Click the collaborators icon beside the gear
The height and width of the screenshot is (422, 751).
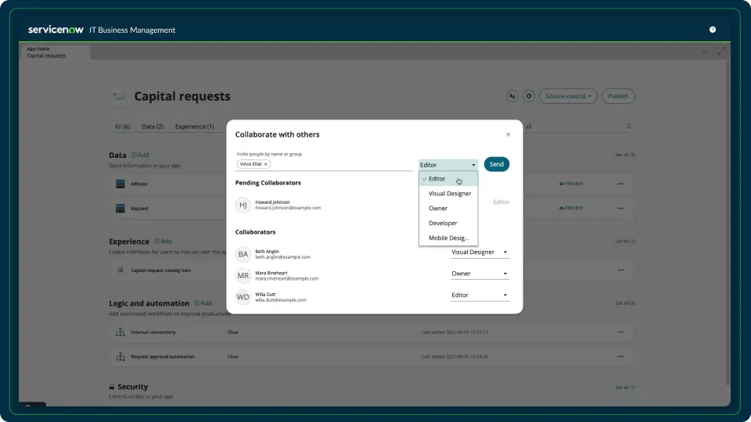click(512, 96)
